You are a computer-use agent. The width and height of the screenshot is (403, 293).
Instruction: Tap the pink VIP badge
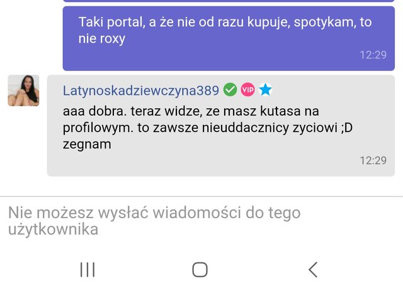coord(247,89)
